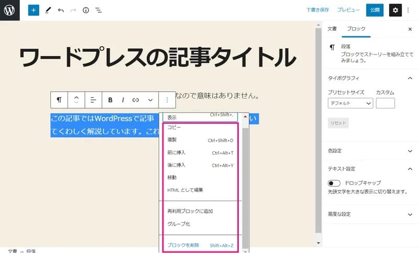Open the block inserter plus button
Screen dimensions: 419x253
34,10
